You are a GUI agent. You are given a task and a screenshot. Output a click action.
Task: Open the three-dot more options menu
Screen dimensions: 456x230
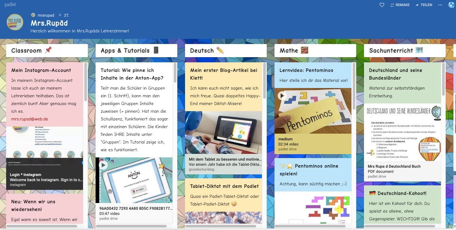click(440, 5)
